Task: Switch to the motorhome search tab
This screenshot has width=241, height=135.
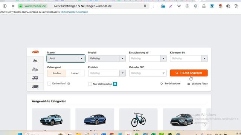Action: [x=35, y=78]
